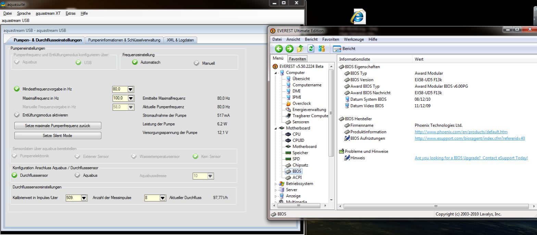Screen dimensions: 537x235
Task: Select Übersicht in the EVEREST tree
Action: 301,79
